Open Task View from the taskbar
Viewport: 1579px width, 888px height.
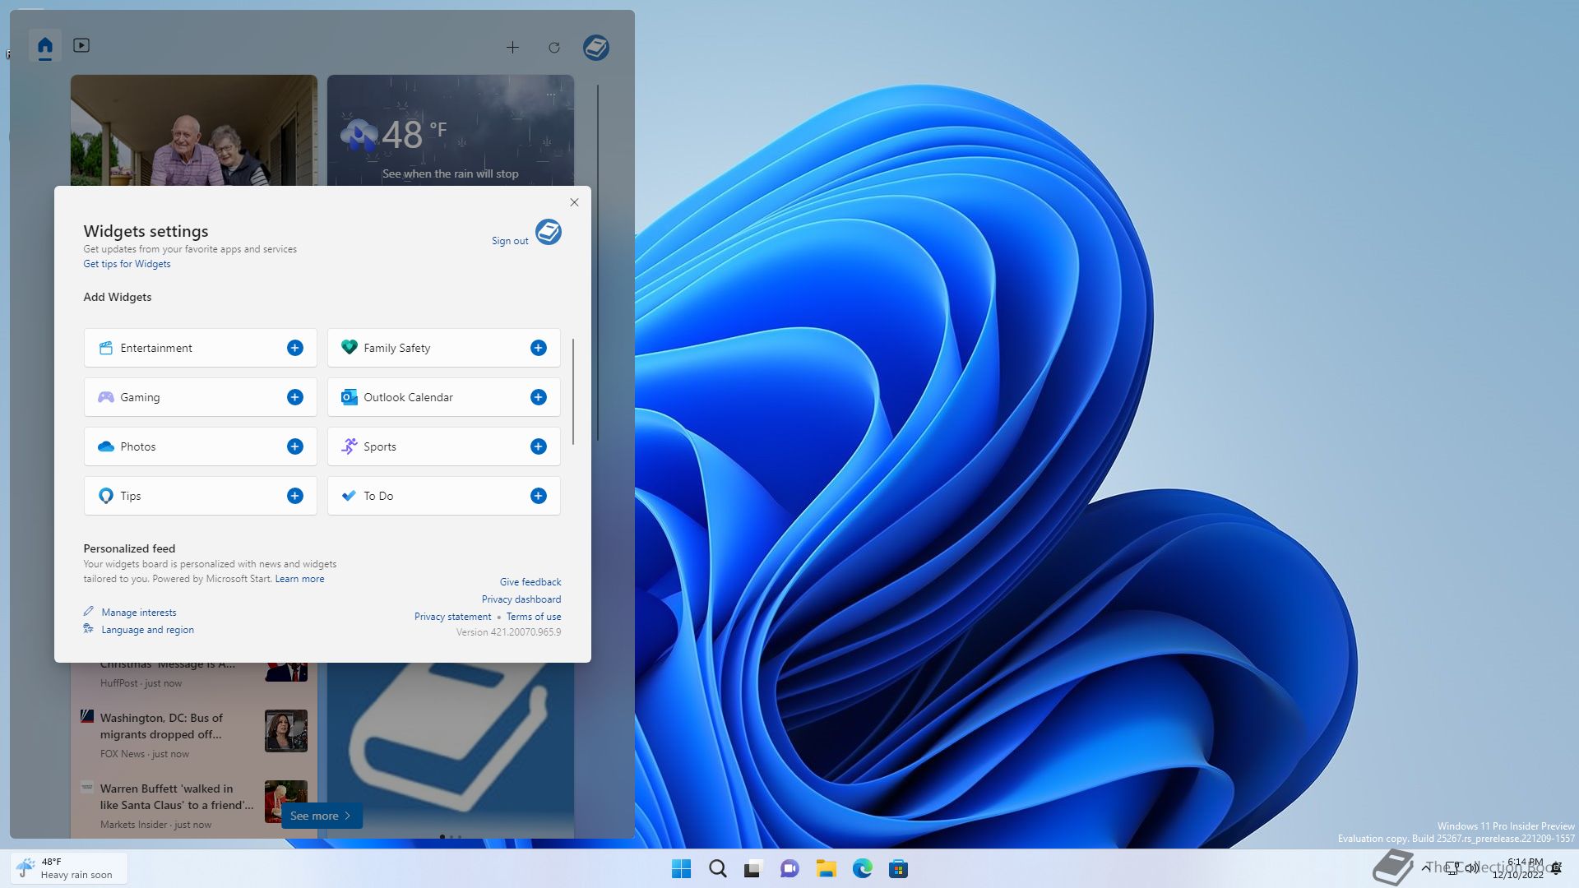coord(753,868)
